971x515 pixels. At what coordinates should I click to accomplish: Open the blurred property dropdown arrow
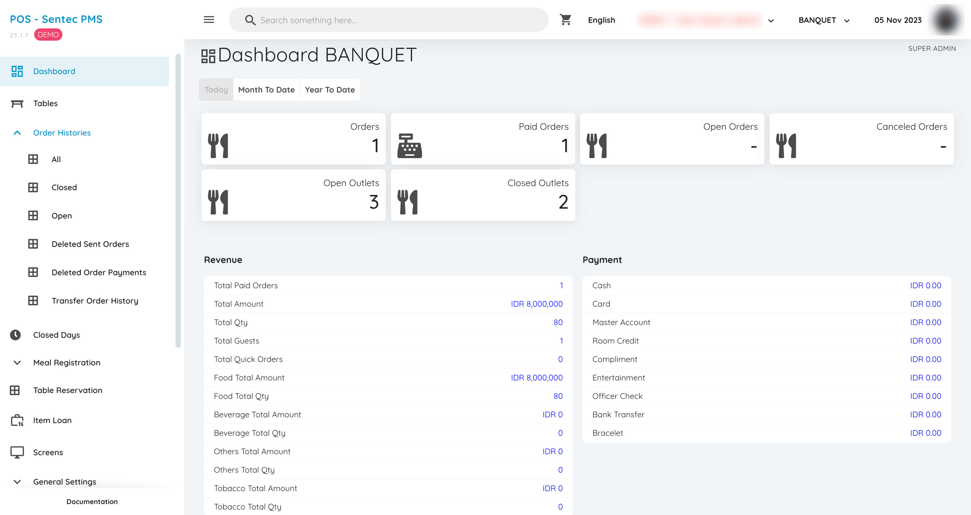coord(771,21)
